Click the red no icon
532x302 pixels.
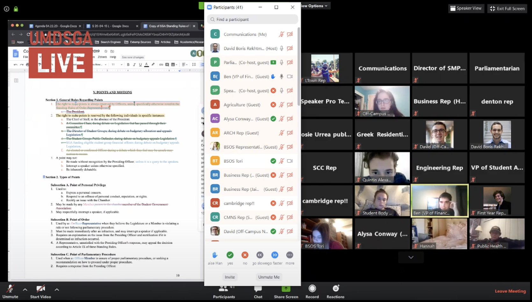coord(245,255)
